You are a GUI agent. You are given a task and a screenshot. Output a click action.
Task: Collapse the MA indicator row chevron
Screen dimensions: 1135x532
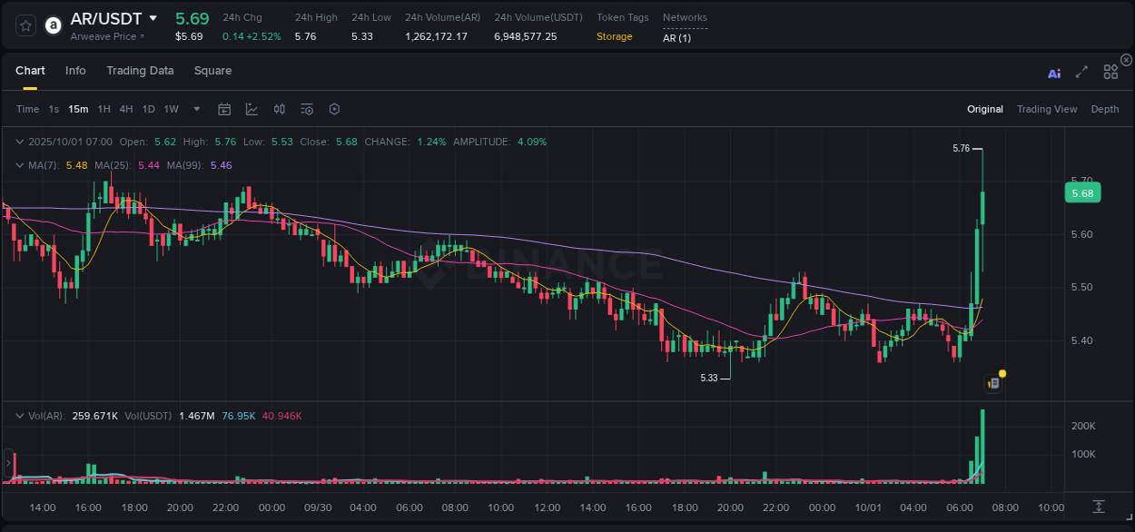point(20,164)
